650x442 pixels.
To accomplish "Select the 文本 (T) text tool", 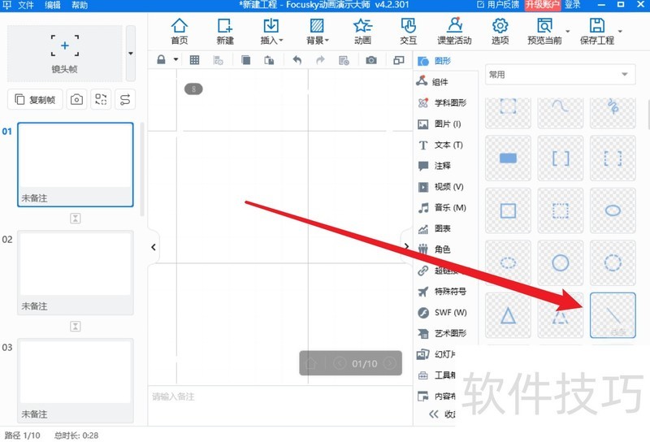I will [x=440, y=145].
